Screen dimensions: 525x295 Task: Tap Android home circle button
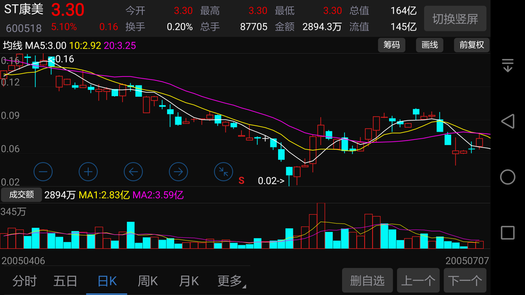(x=508, y=177)
